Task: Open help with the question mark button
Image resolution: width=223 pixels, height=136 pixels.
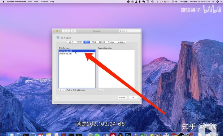Action: [x=57, y=98]
